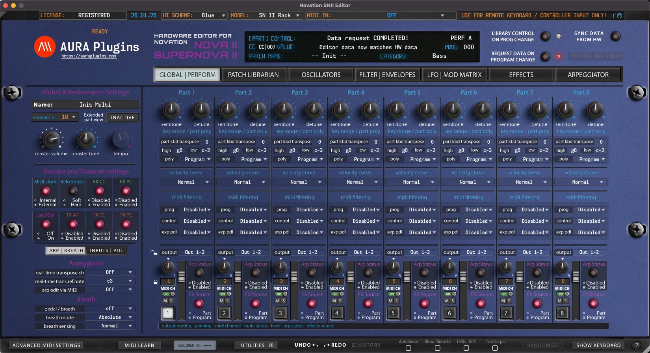
Task: Turn the master volume knob
Action: (51, 140)
